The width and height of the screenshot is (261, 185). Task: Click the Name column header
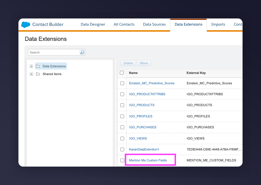(x=133, y=73)
